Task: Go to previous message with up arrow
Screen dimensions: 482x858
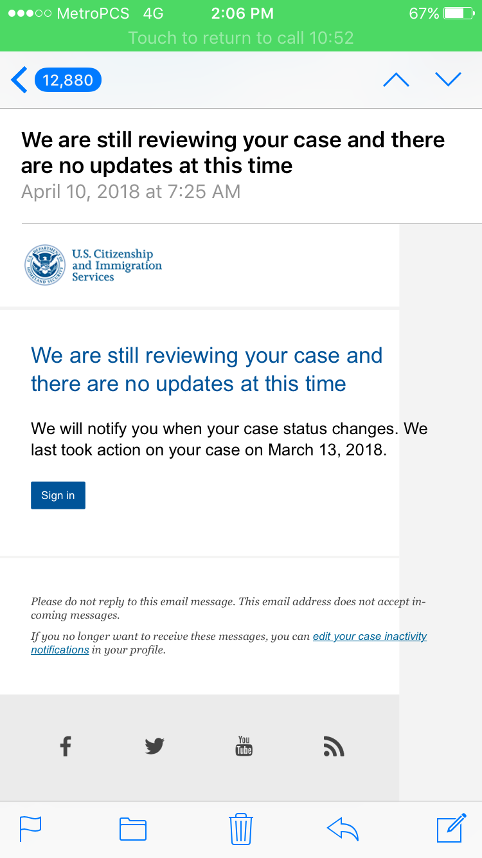Action: pyautogui.click(x=396, y=80)
